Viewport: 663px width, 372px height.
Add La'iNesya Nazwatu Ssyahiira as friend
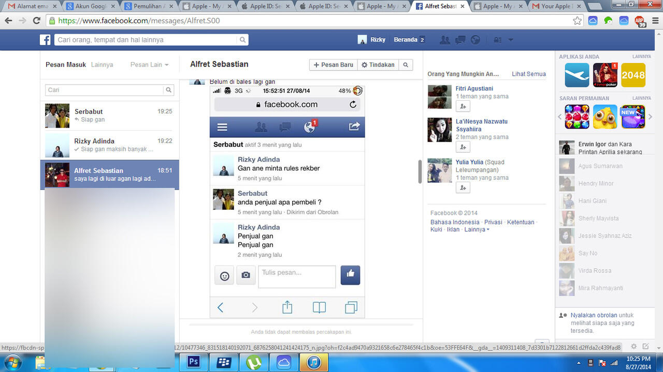click(x=463, y=147)
